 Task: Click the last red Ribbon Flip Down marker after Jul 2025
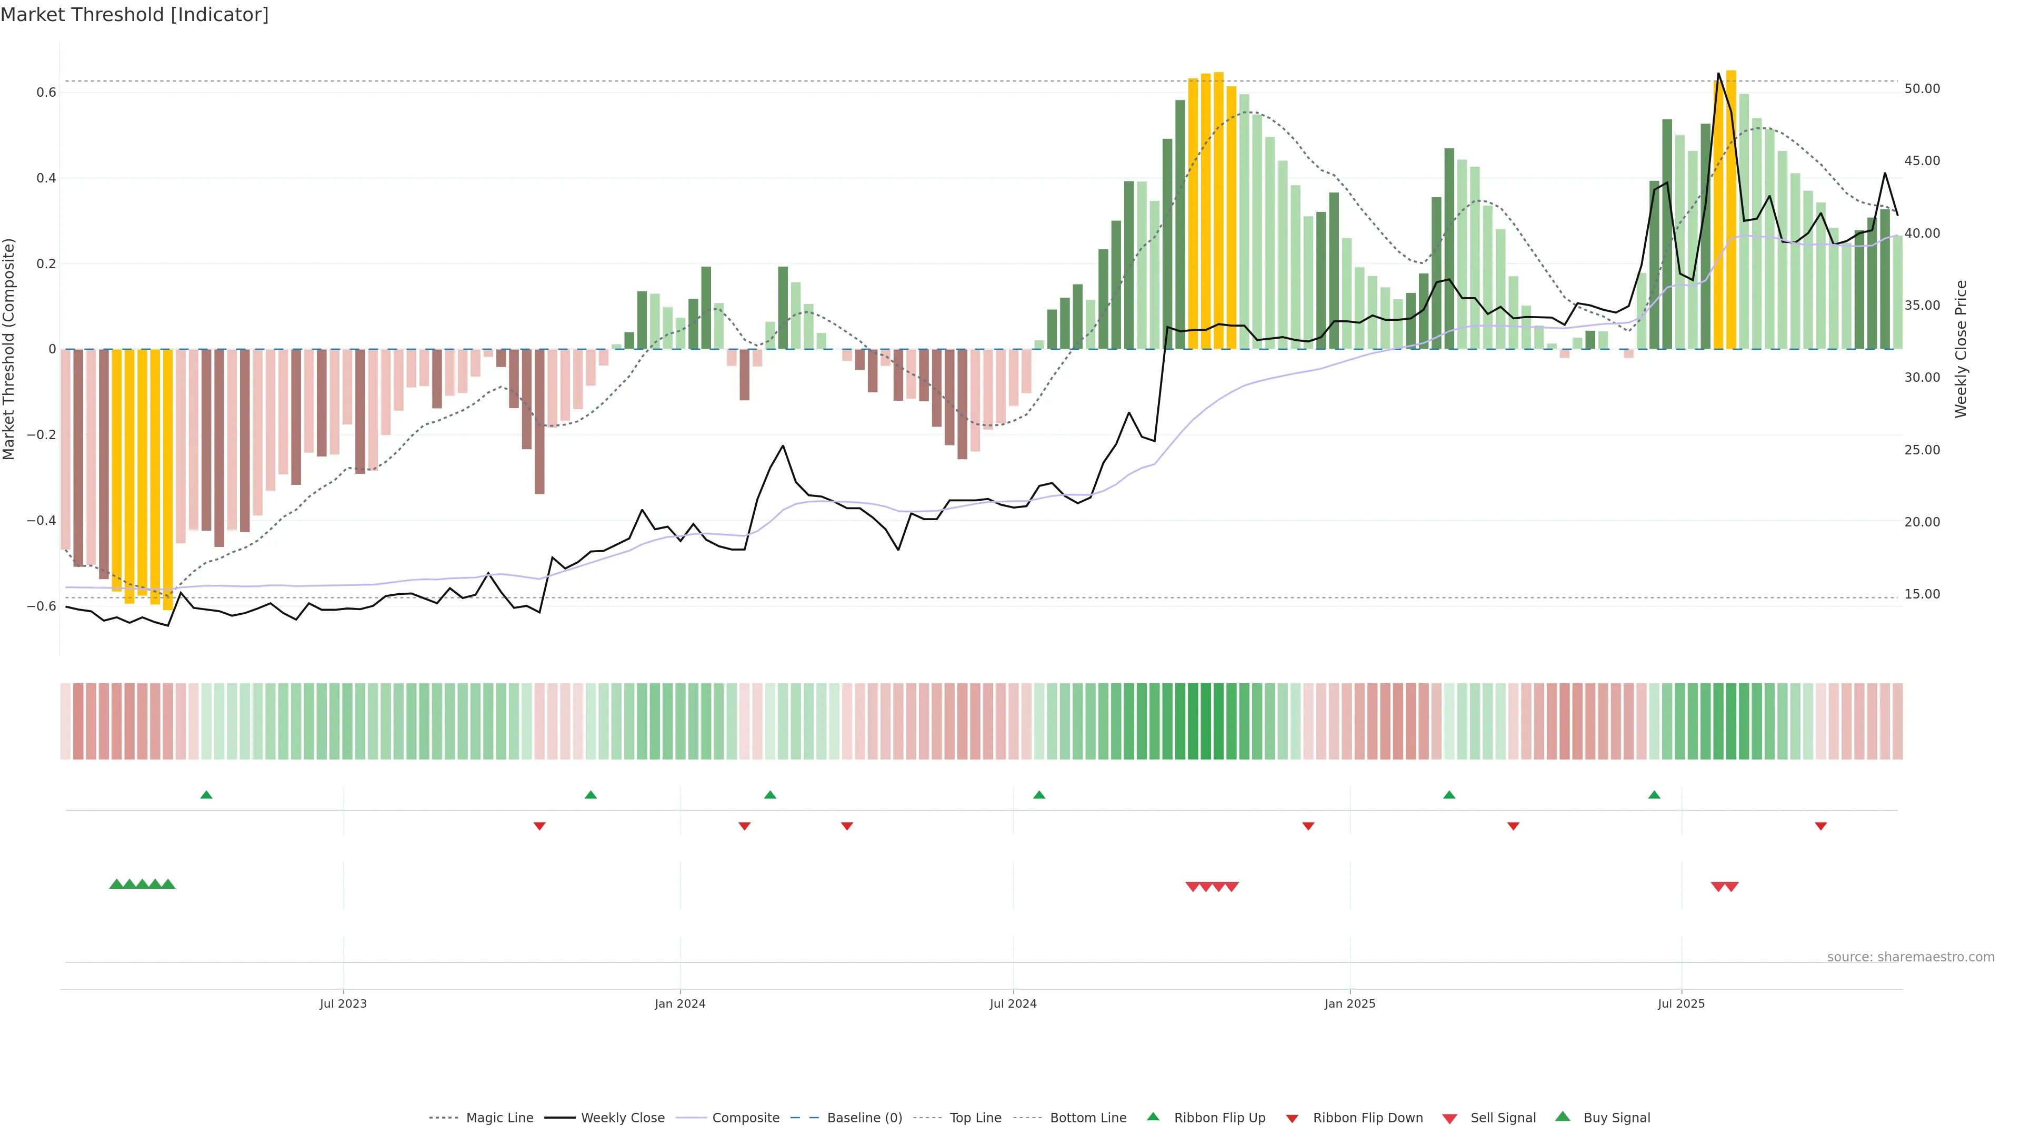[1820, 826]
